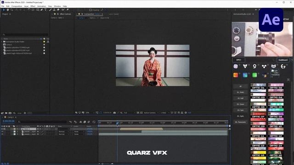Click the green pack icon in AnimationStudio

[x=254, y=75]
